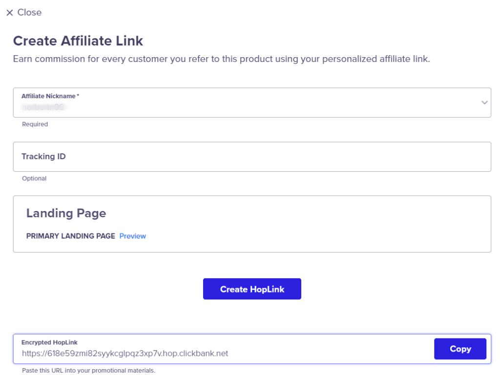
Task: Click the "Create Affiliate Link" heading
Action: click(x=78, y=41)
